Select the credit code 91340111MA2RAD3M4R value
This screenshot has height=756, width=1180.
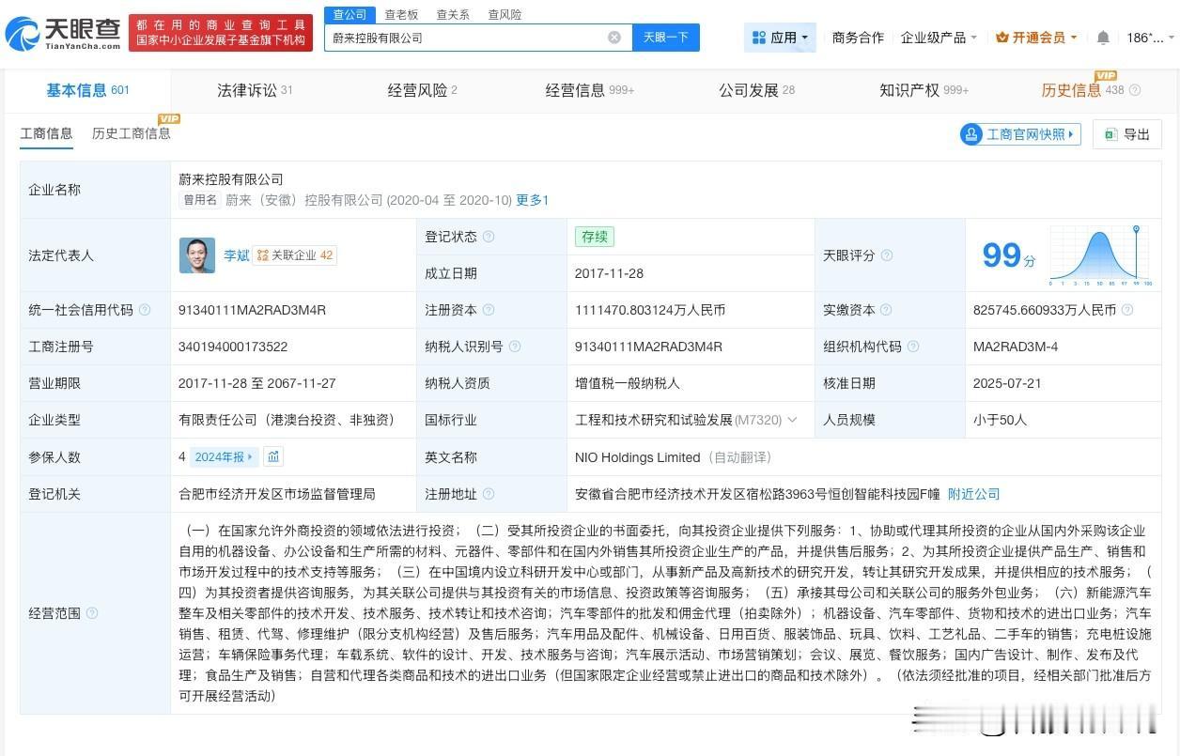point(252,310)
